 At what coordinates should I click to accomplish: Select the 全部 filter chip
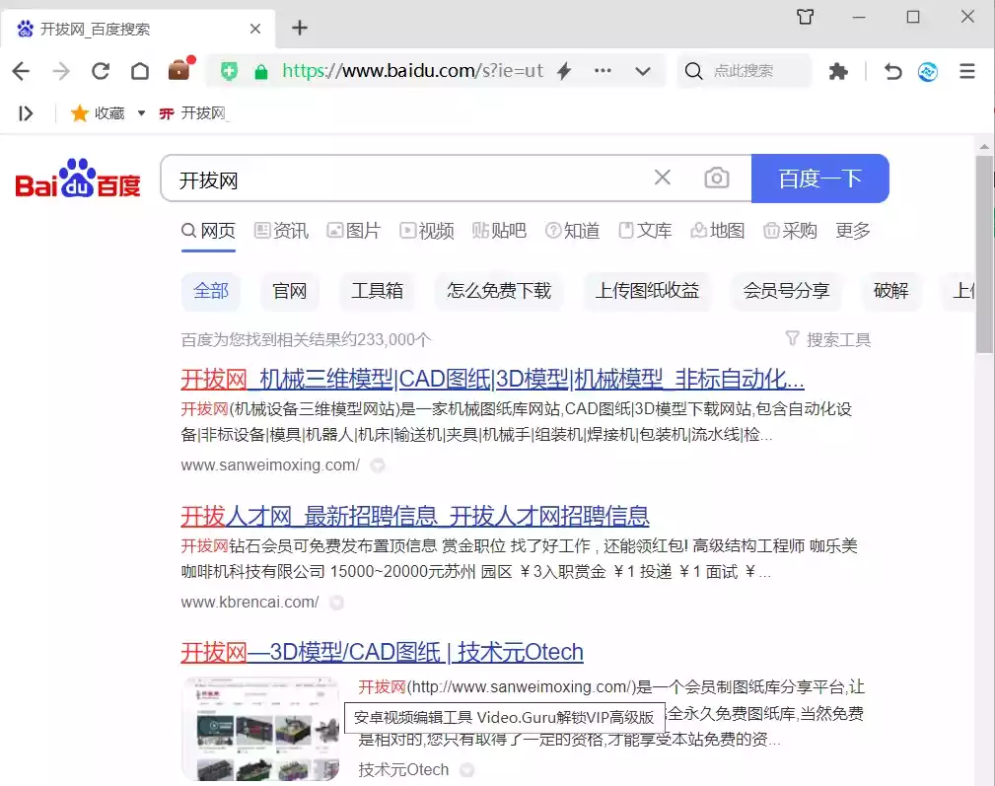[211, 291]
